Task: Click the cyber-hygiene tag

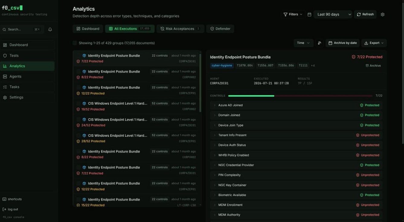Action: (222, 66)
